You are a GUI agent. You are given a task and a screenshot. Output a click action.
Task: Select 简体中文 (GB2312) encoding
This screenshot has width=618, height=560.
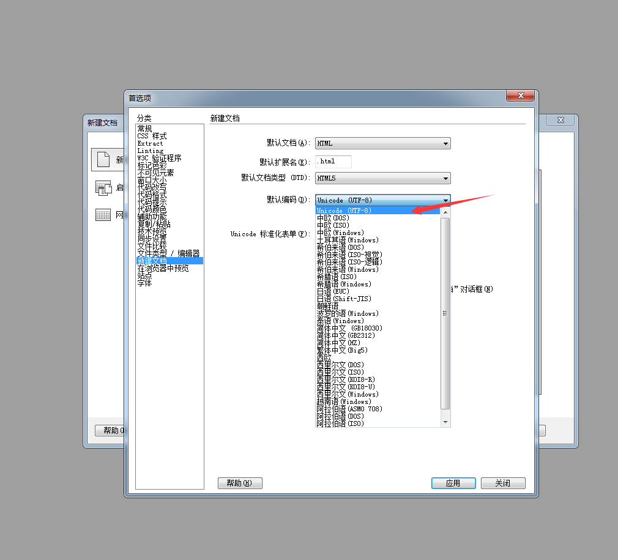tap(346, 335)
